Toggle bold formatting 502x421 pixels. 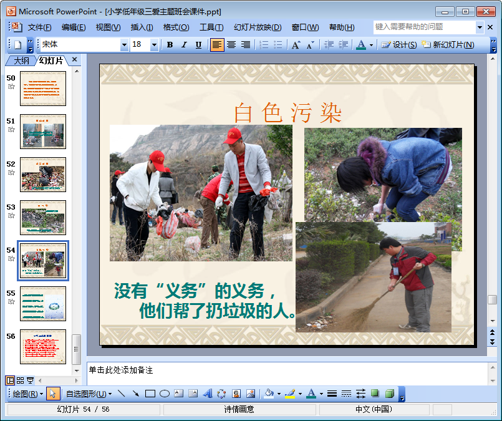[170, 45]
